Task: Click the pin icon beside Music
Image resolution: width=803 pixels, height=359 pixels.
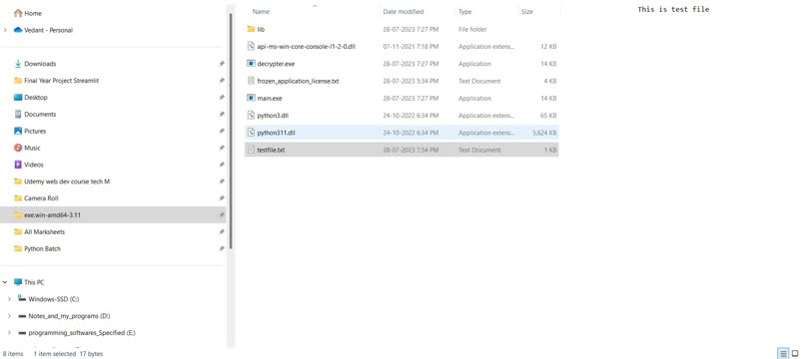Action: click(x=222, y=148)
